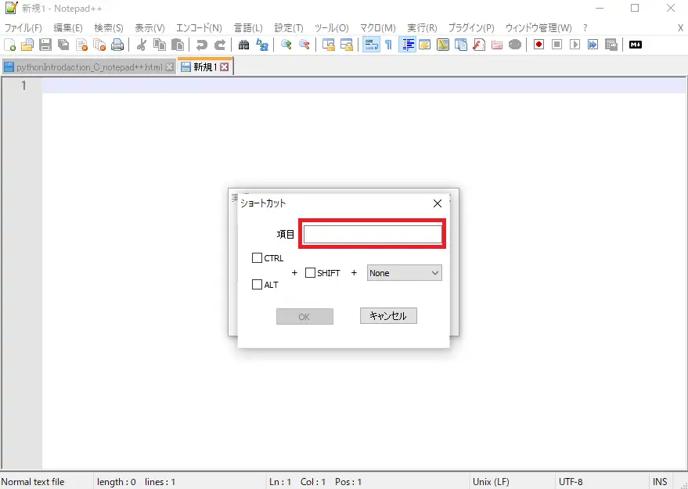Click the Zoom In magnifier icon
Screen dimensions: 688x489
286,45
